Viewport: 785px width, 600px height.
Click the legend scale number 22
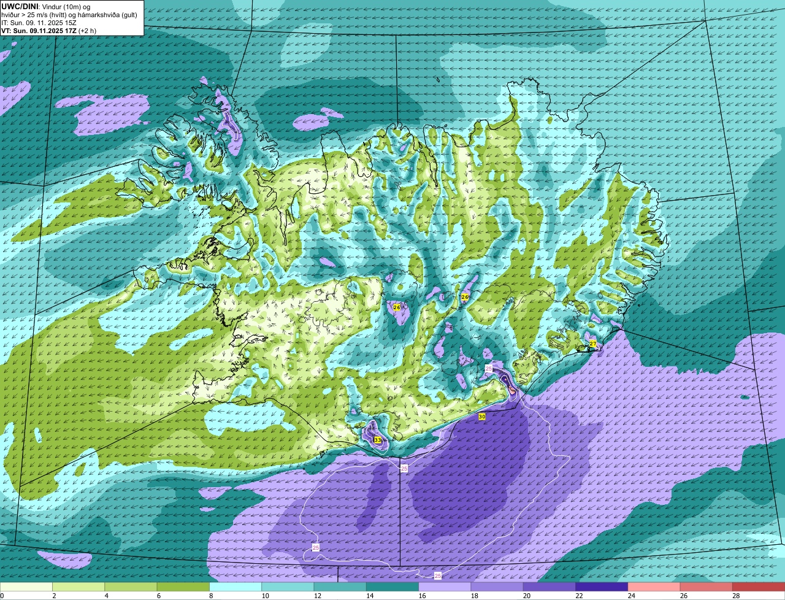pos(578,596)
